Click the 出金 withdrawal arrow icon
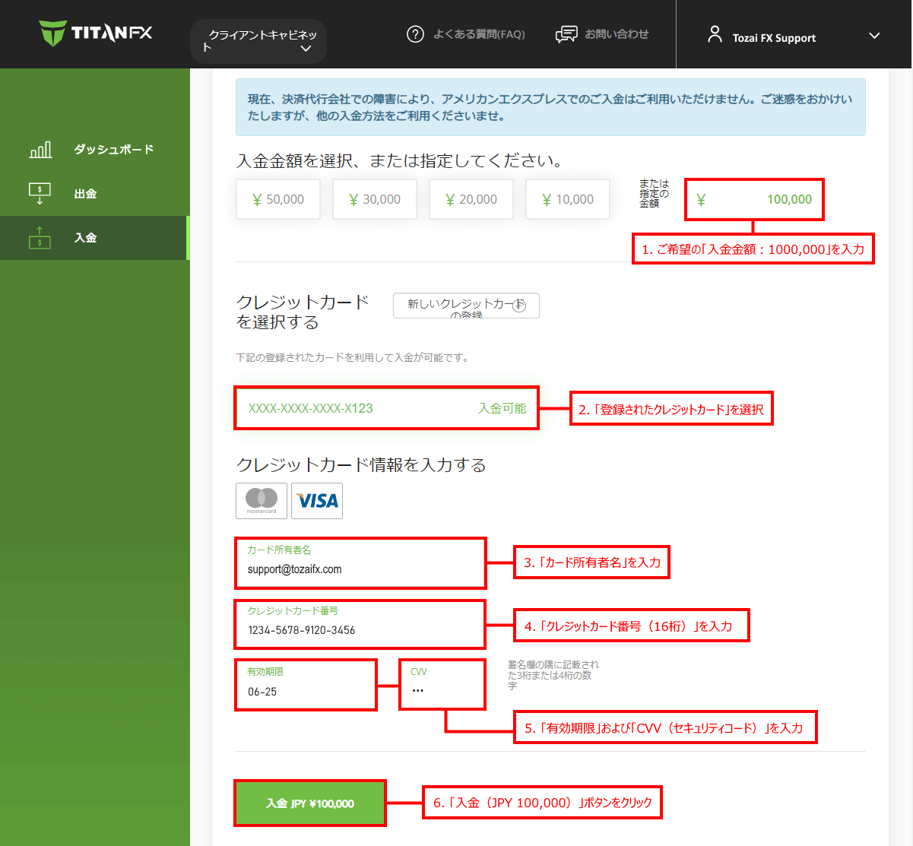The width and height of the screenshot is (913, 846). [x=40, y=193]
